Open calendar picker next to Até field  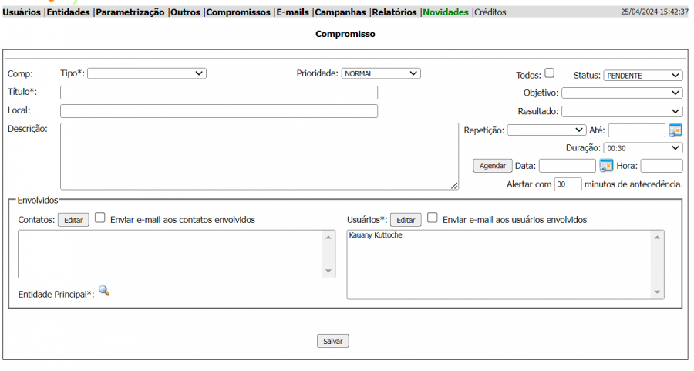[675, 130]
